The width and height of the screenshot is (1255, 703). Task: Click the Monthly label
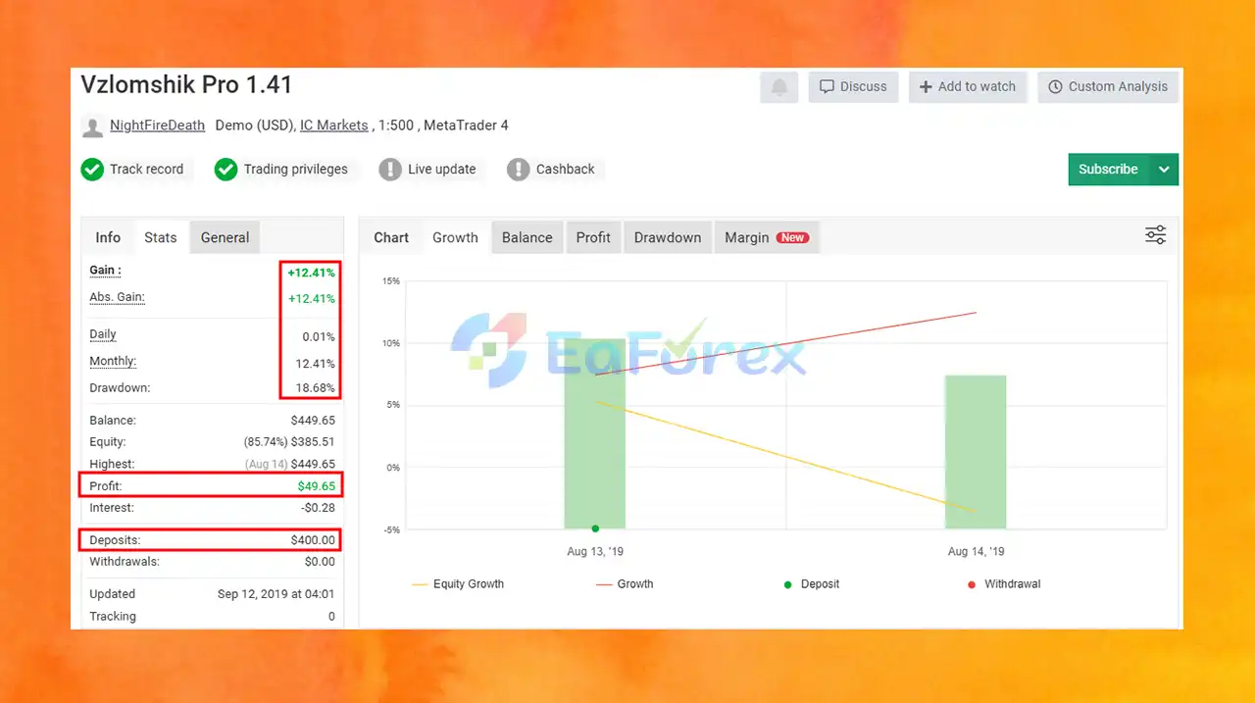[113, 362]
